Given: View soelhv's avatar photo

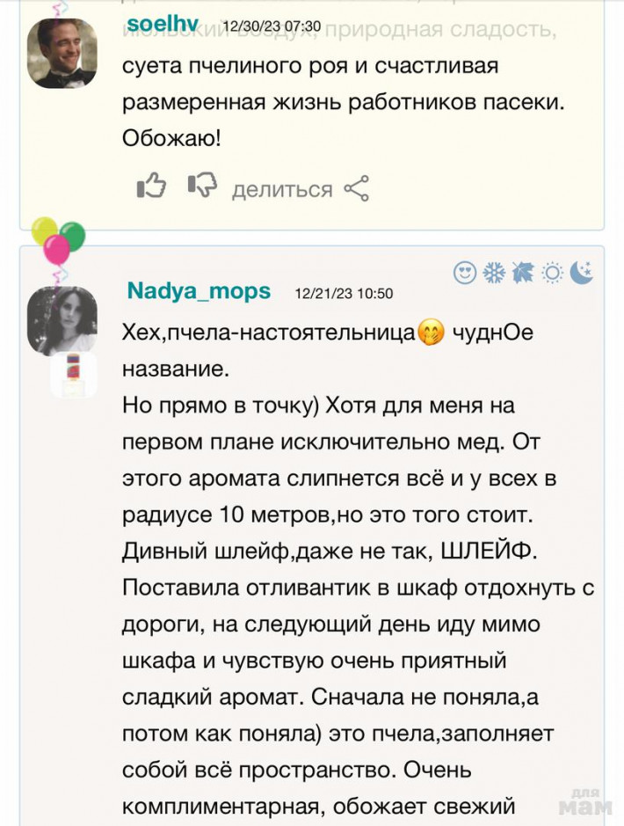Looking at the screenshot, I should pyautogui.click(x=62, y=53).
